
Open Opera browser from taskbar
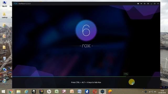[x=95, y=92]
